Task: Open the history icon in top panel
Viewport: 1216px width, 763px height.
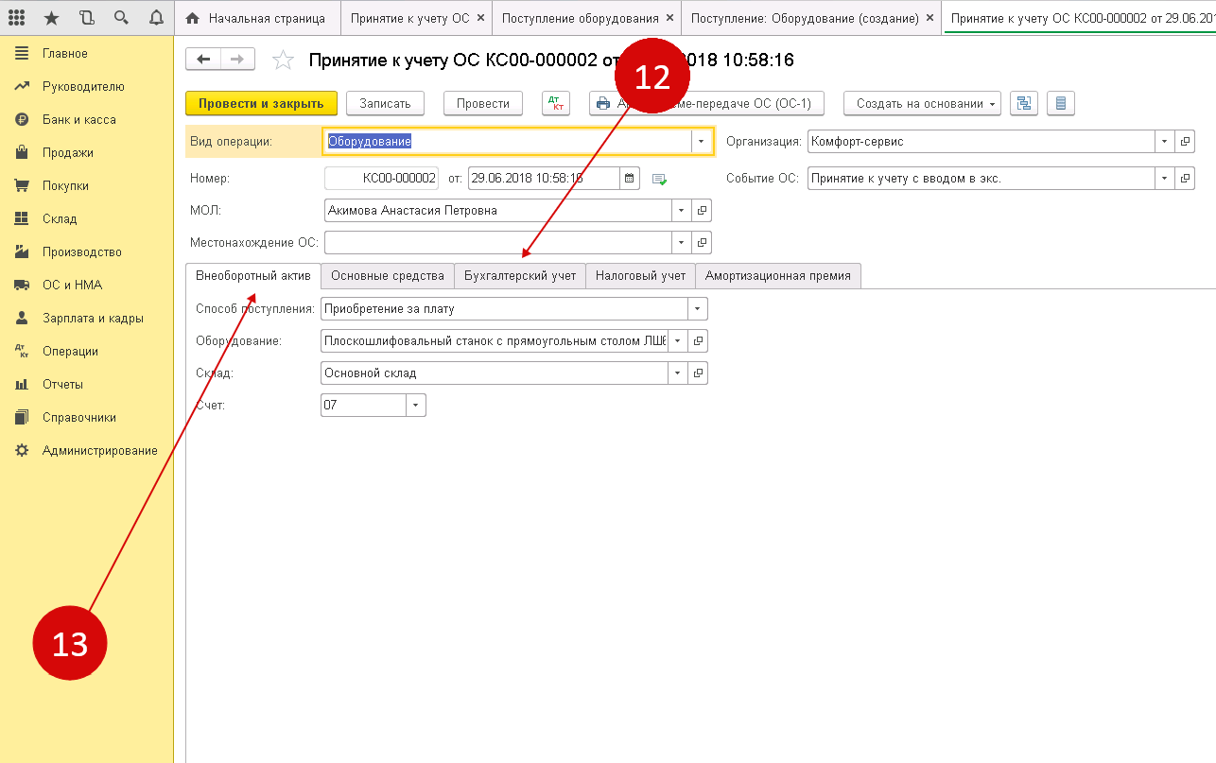Action: tap(87, 18)
